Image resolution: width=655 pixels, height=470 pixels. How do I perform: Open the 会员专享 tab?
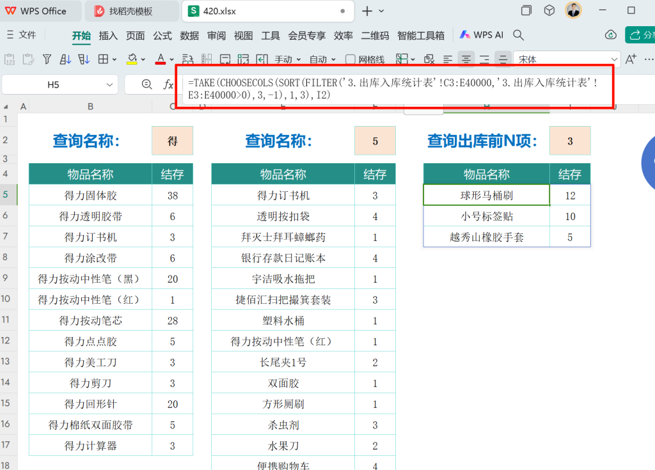point(306,36)
